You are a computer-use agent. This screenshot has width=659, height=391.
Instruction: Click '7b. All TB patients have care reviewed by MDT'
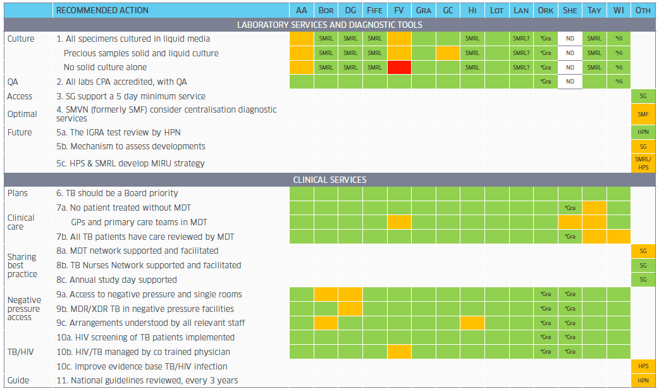[x=145, y=237]
